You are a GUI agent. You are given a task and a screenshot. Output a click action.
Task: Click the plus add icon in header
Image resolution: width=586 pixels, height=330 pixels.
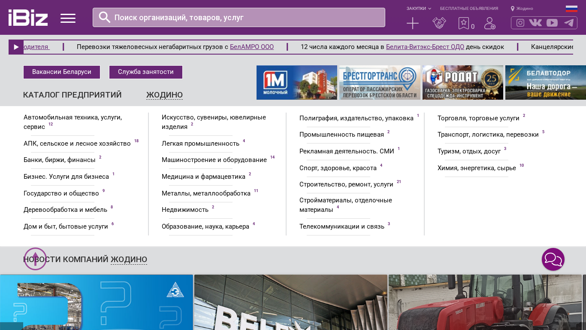point(412,23)
